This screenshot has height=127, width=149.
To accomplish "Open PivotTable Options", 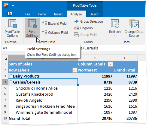I will coord(12,28).
